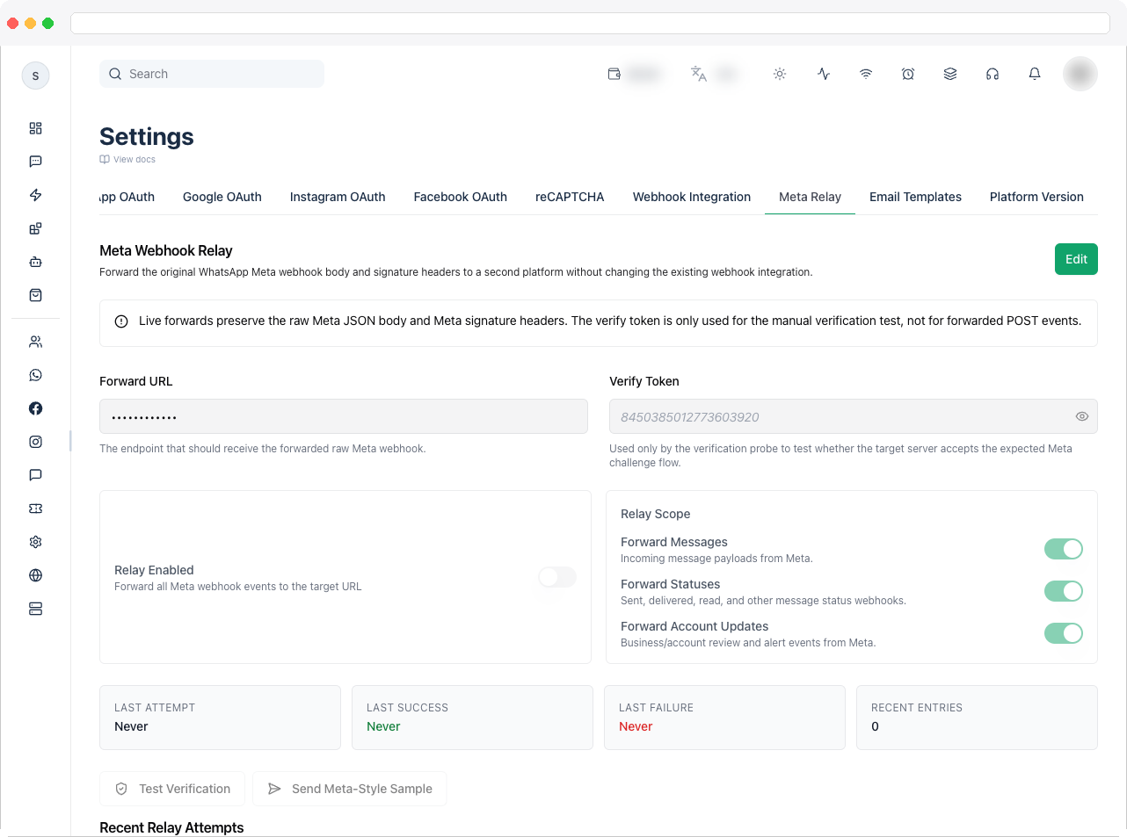1127x837 pixels.
Task: Open the widgets/integrations blocks icon in sidebar
Action: pyautogui.click(x=35, y=228)
